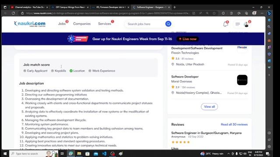Open sidebar settings gear icon
The width and height of the screenshot is (280, 157).
[x=269, y=147]
